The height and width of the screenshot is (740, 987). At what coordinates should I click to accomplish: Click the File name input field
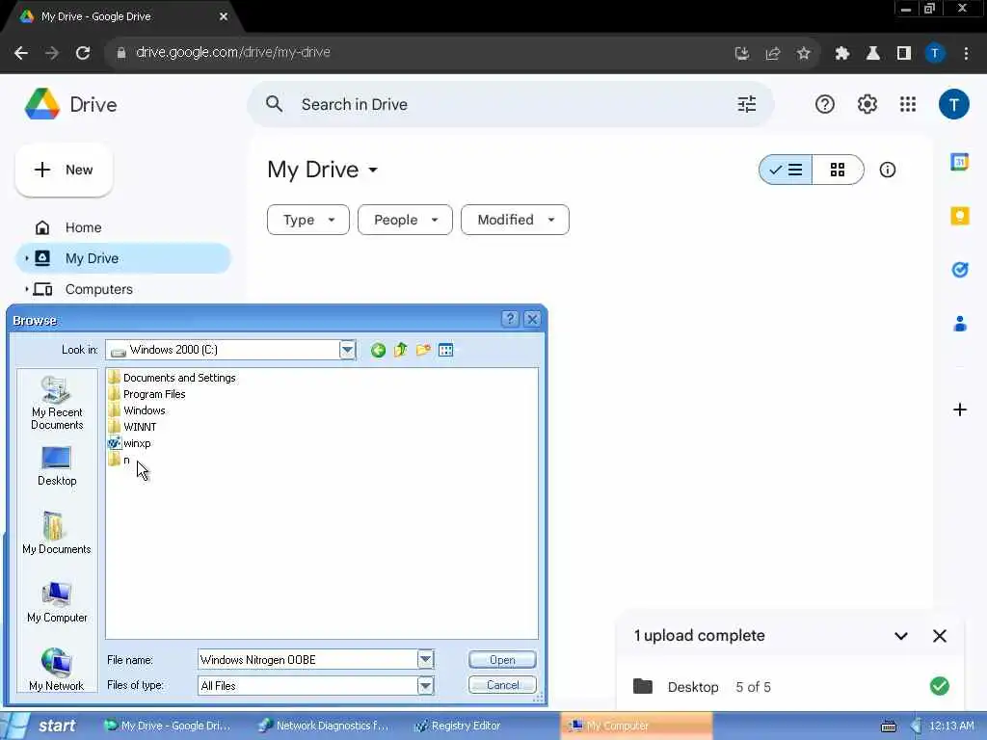point(307,659)
